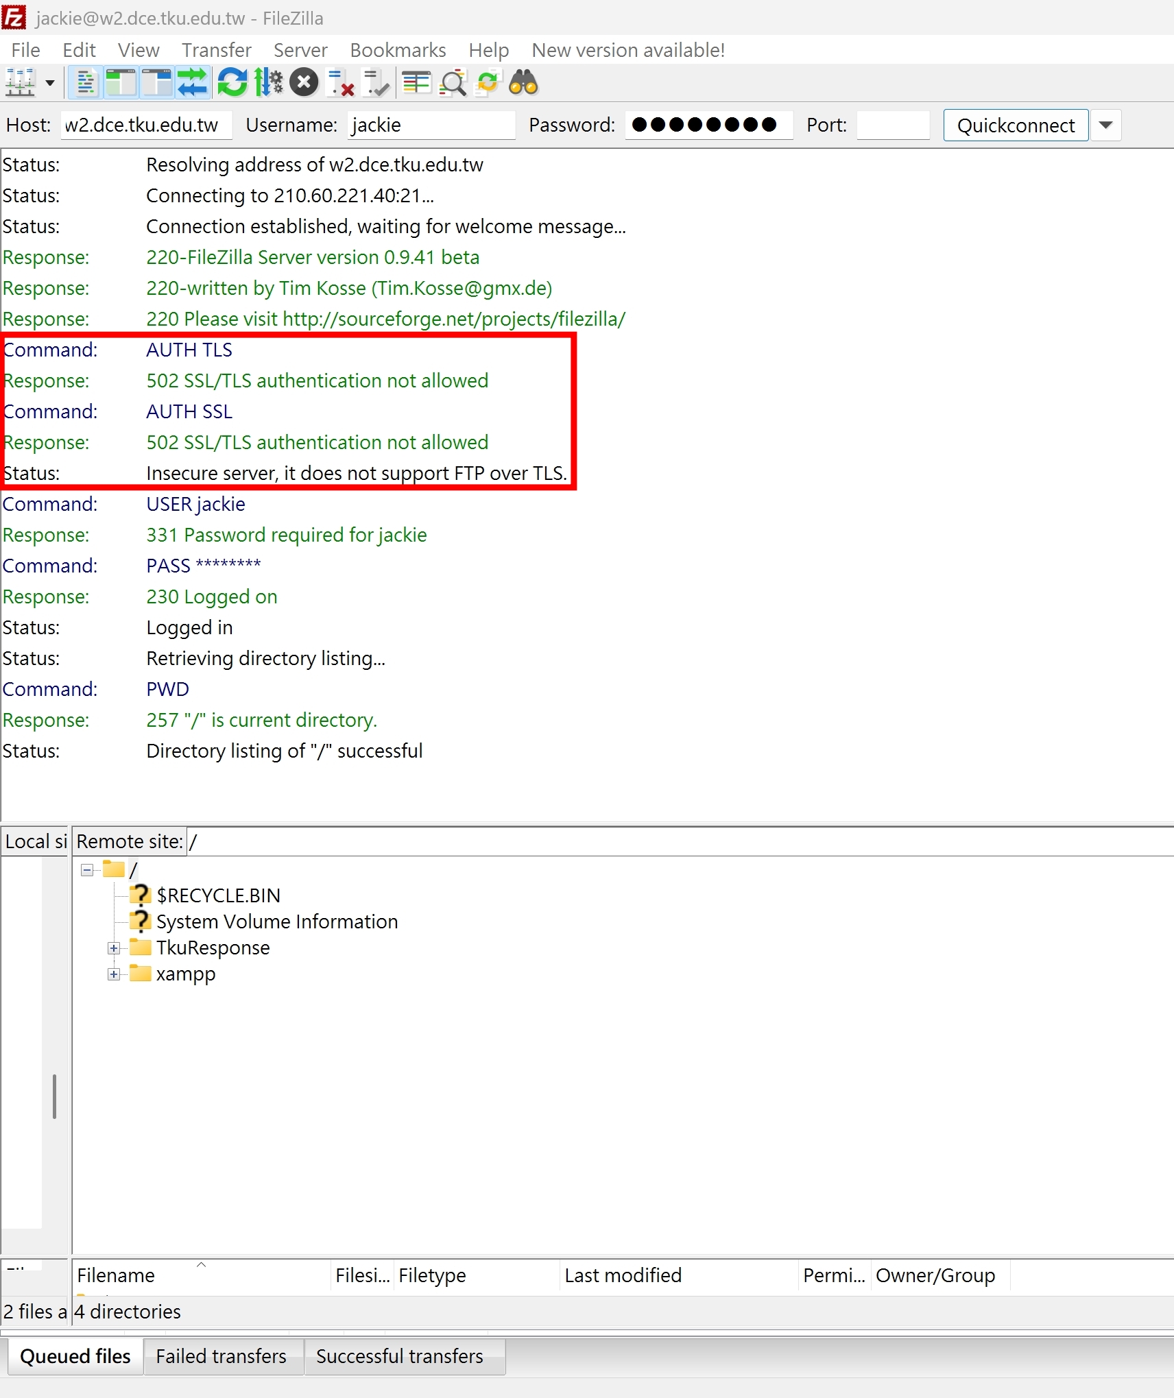Screen dimensions: 1174x1398
Task: Click the root folder icon
Action: click(114, 869)
